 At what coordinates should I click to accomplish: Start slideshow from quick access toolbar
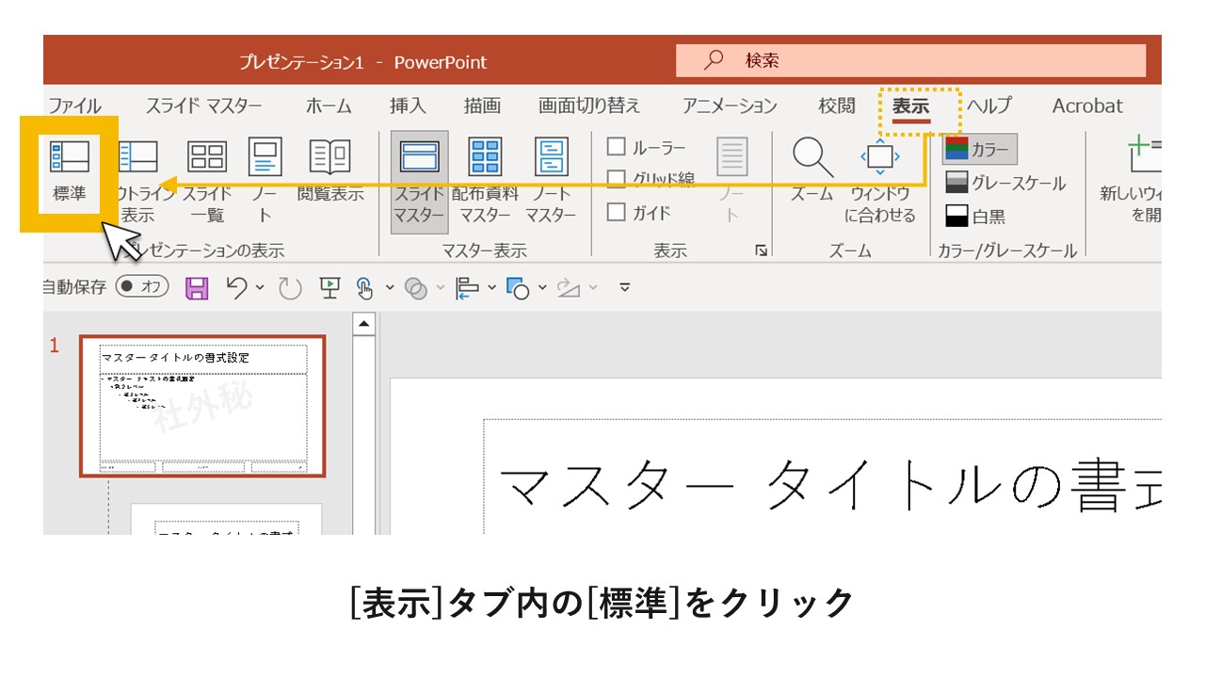[331, 287]
